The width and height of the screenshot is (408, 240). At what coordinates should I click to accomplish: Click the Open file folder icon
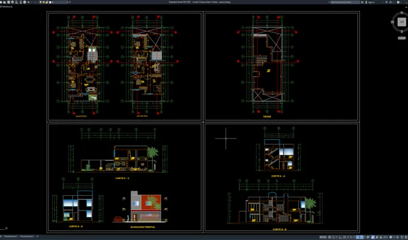click(x=4, y=2)
